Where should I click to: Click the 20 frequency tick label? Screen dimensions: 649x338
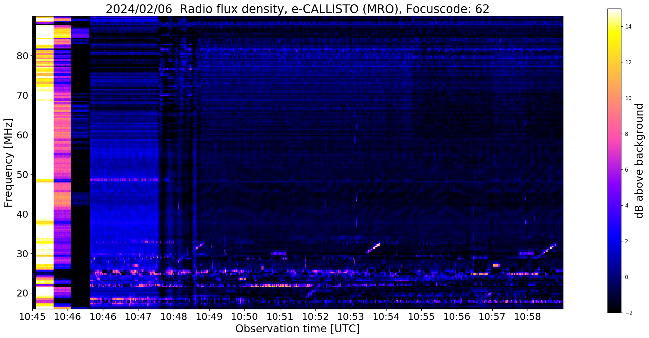(x=23, y=293)
